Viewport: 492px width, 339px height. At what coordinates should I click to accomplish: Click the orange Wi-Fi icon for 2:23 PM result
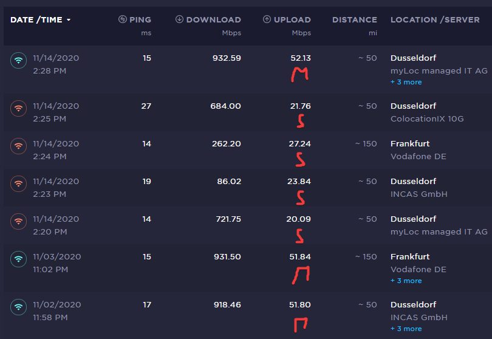(19, 184)
